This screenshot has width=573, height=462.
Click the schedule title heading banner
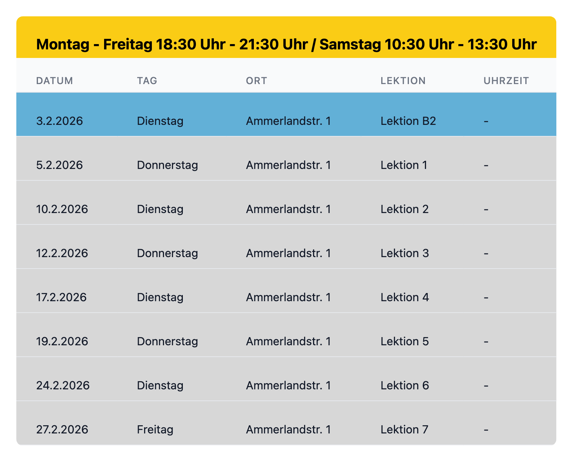(x=286, y=44)
